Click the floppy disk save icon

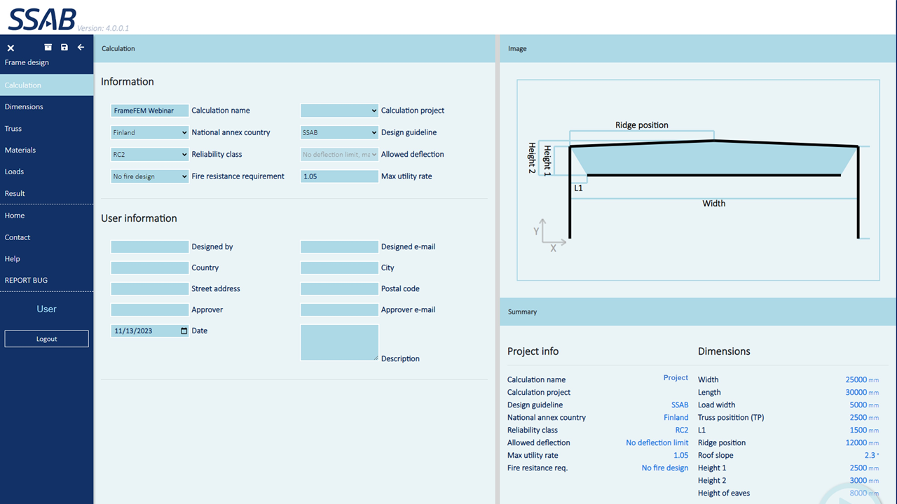64,48
